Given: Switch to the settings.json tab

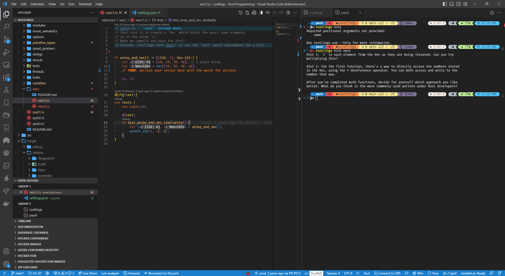Looking at the screenshot, I should tap(147, 13).
